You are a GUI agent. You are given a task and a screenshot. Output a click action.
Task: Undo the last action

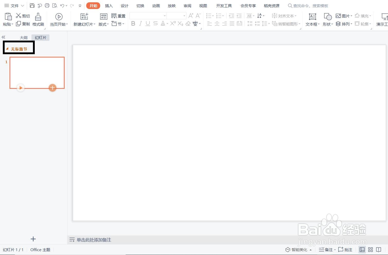click(62, 6)
